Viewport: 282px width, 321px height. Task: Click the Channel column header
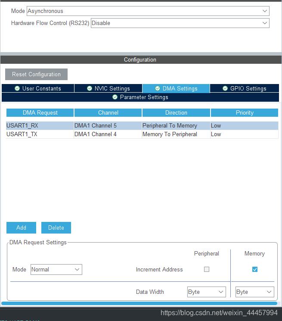point(108,113)
